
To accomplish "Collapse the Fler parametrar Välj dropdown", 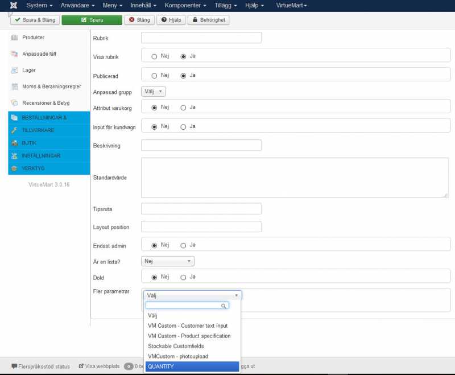I will (x=192, y=295).
